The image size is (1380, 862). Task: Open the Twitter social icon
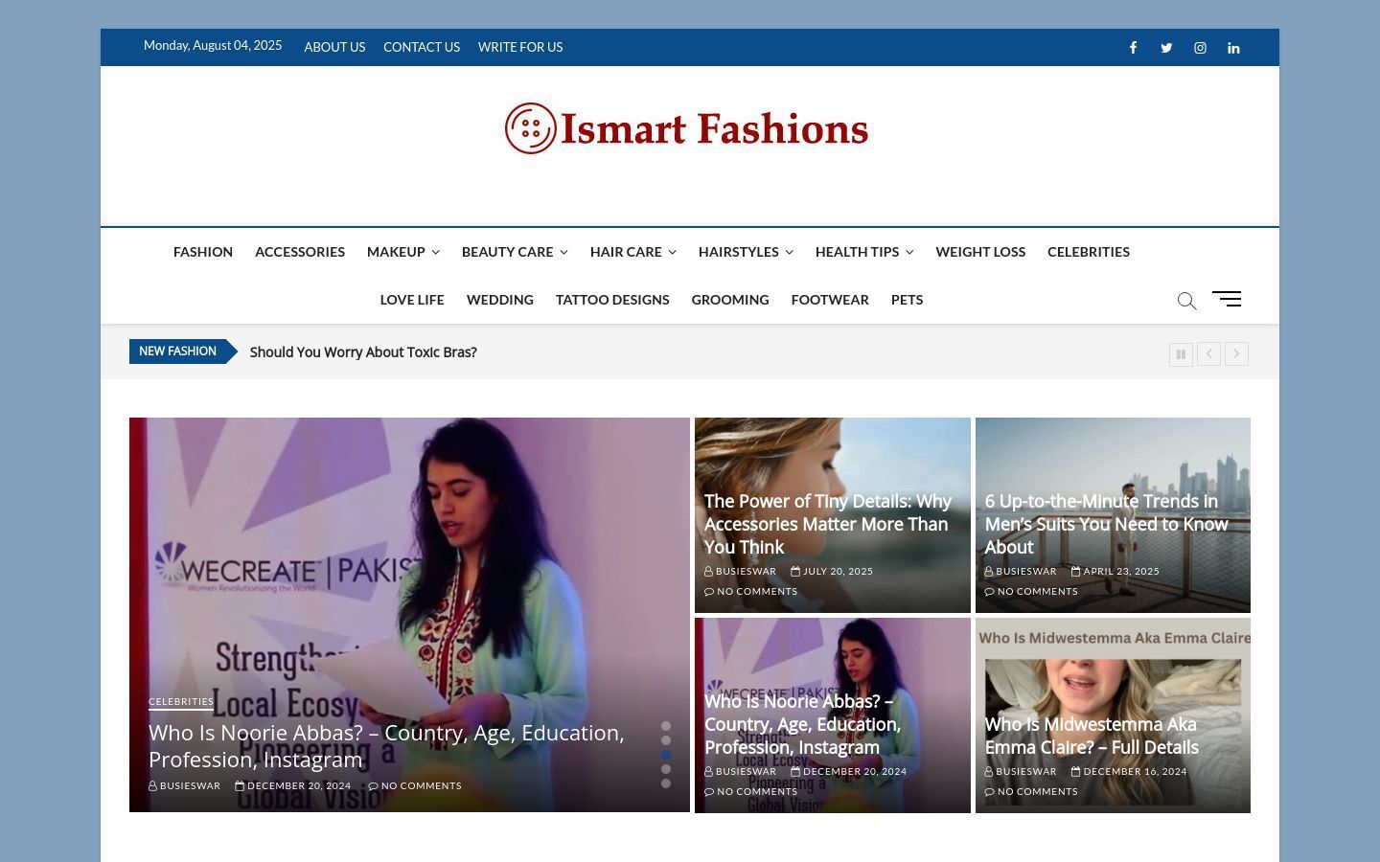coord(1166,48)
